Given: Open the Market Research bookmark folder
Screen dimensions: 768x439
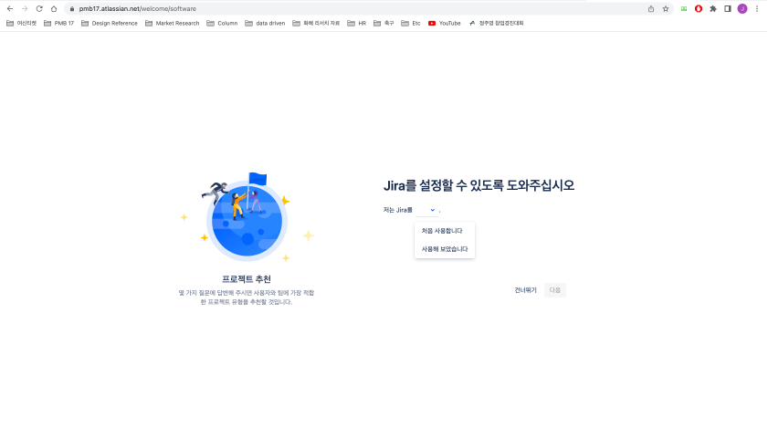Looking at the screenshot, I should [173, 23].
